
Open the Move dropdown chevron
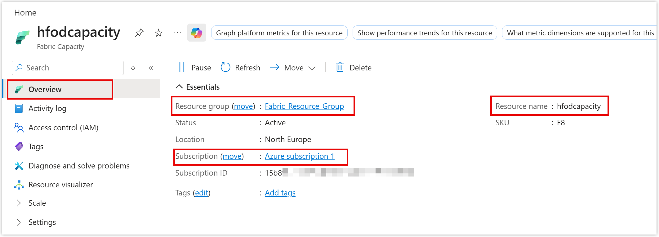tap(312, 68)
